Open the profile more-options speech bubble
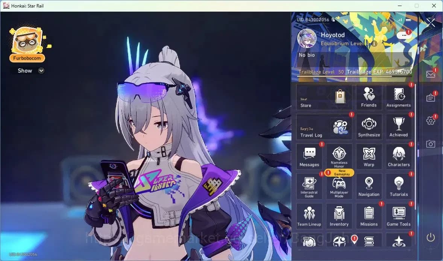The height and width of the screenshot is (261, 443). click(x=404, y=35)
